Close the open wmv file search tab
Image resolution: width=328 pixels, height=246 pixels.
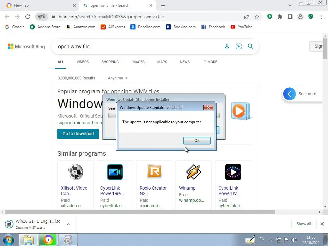point(151,5)
